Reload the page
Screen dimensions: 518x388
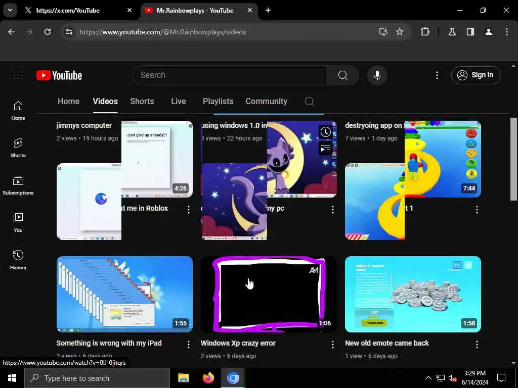coord(48,32)
